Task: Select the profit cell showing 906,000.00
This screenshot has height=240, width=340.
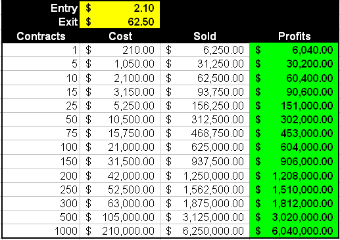Action: coord(294,161)
